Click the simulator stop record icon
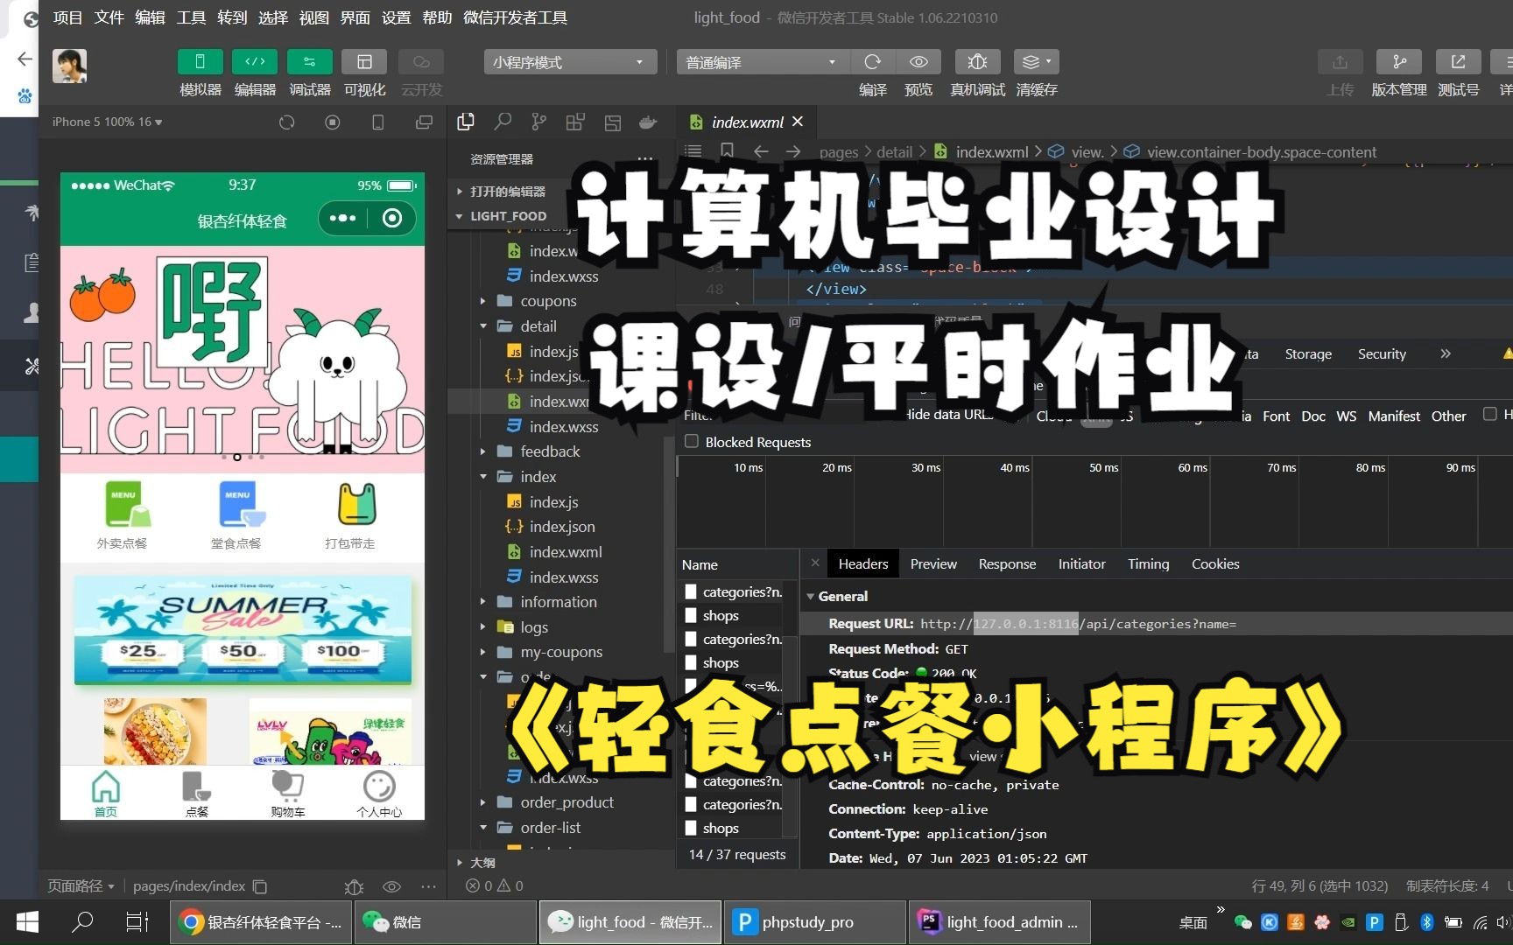This screenshot has height=945, width=1513. 333,122
